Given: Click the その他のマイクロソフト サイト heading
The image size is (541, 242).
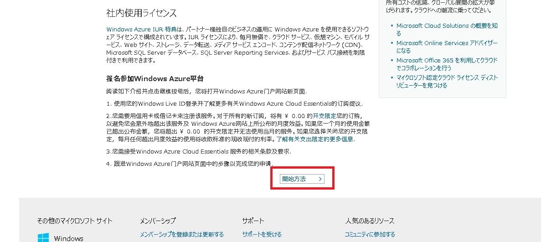Looking at the screenshot, I should [75, 221].
